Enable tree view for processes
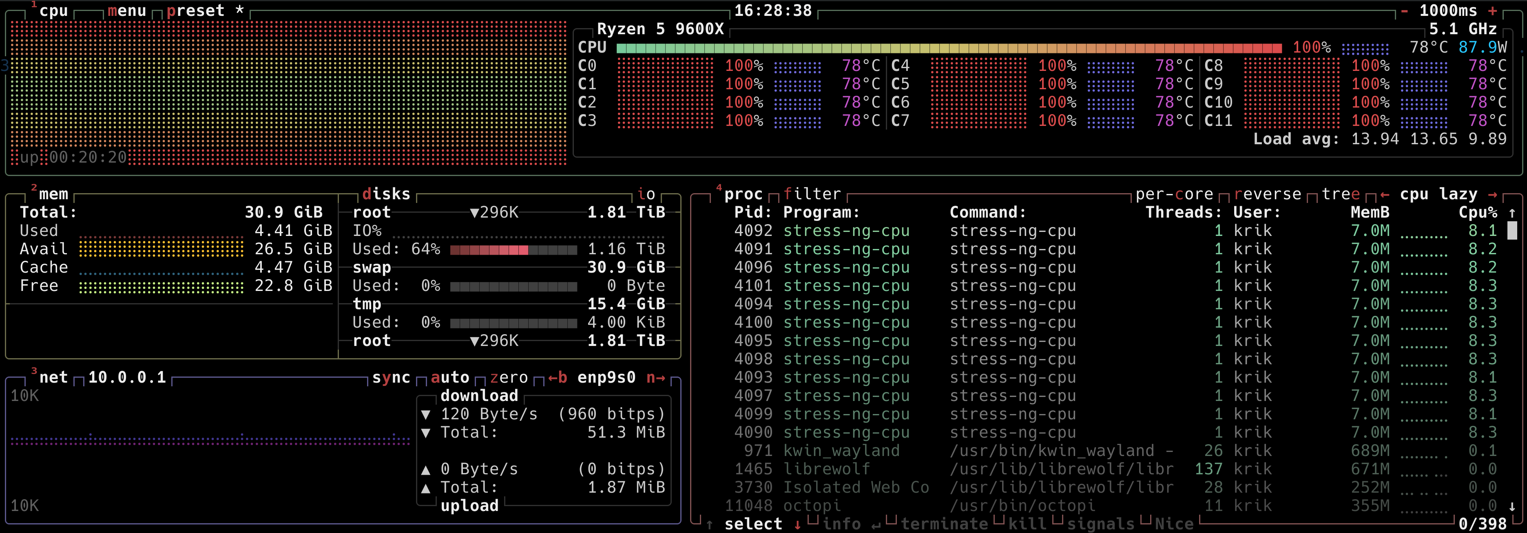 click(1340, 194)
